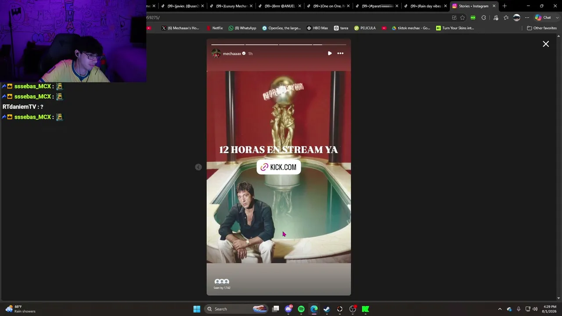562x316 pixels.
Task: Click the taskbar Search box
Action: (x=237, y=309)
